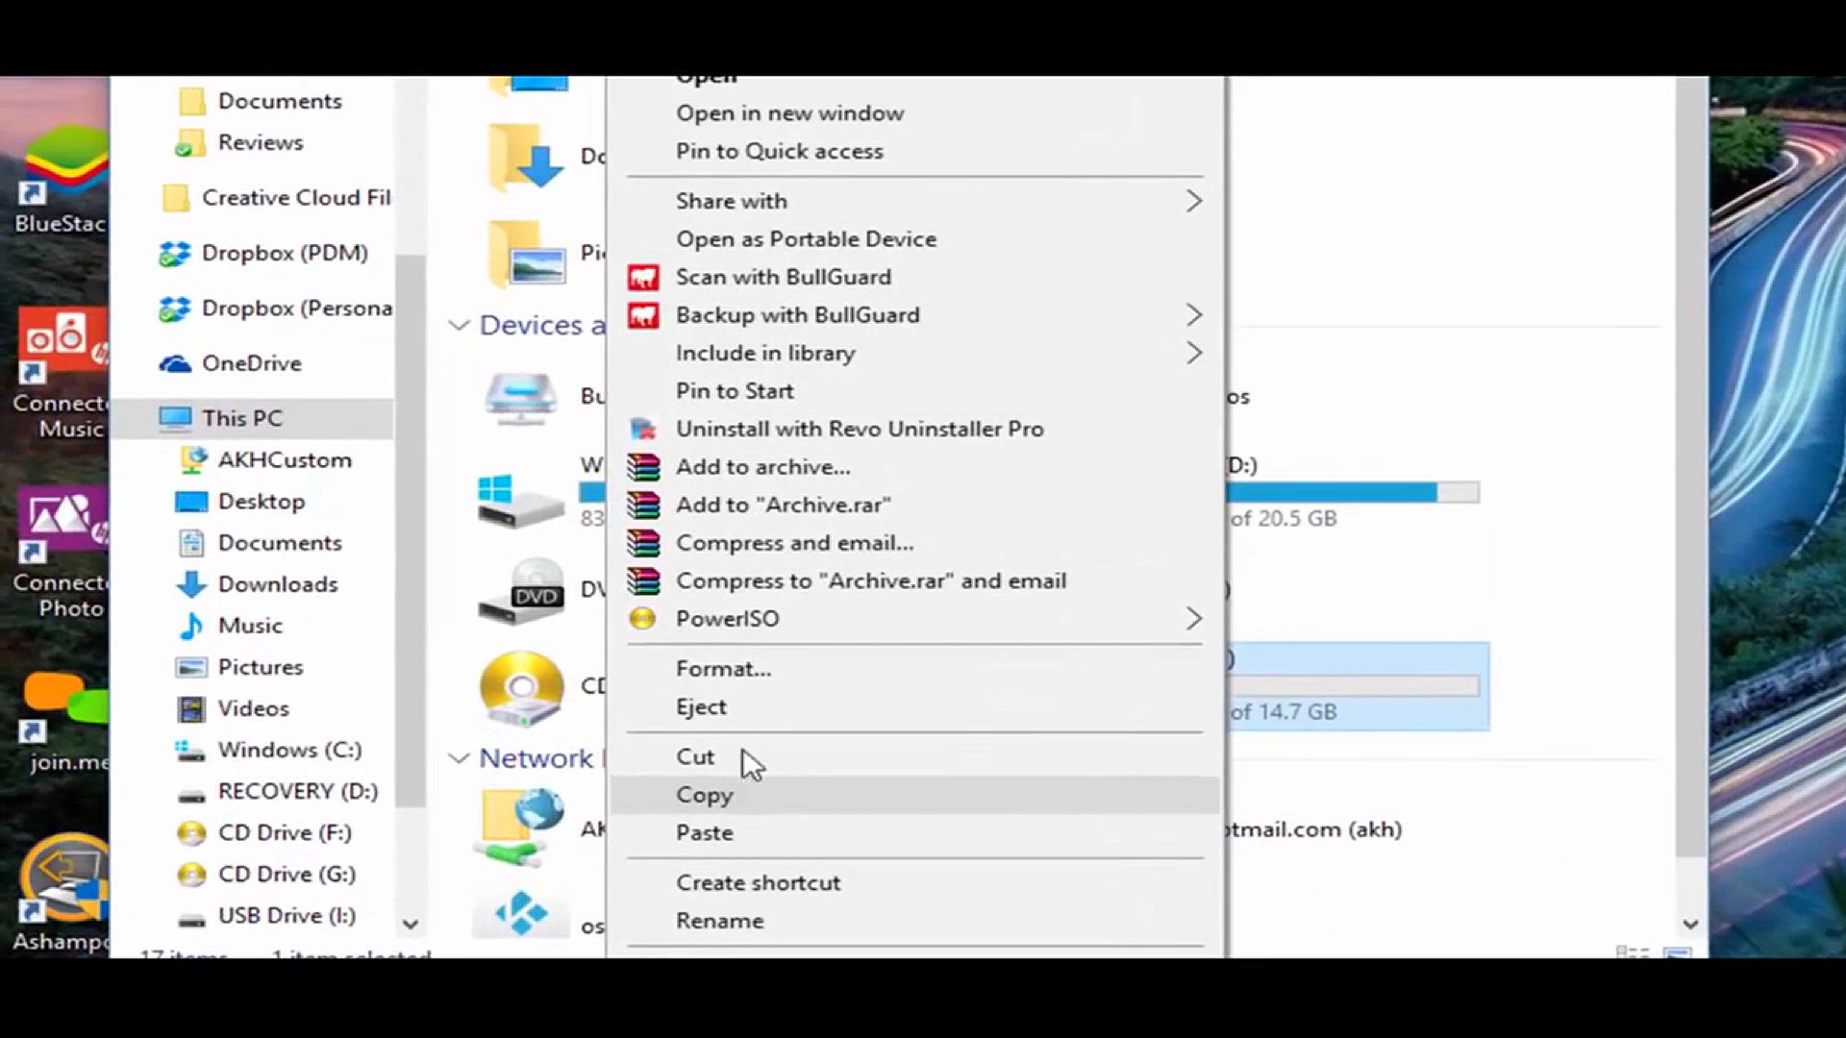This screenshot has height=1038, width=1846.
Task: Click the PowerISO disc icon in context menu
Action: click(x=642, y=619)
